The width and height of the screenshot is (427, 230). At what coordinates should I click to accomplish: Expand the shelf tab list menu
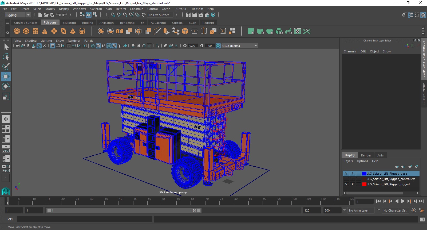(x=7, y=23)
